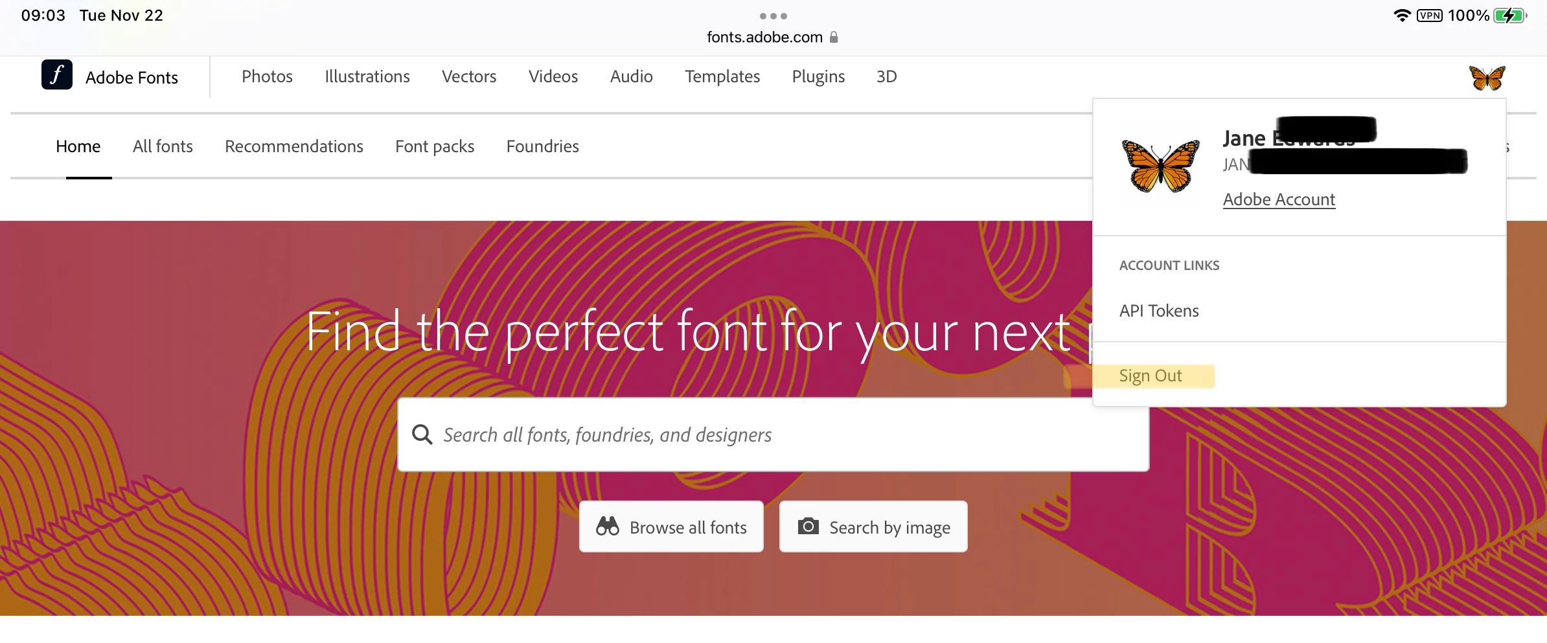Open the Foundries tab
This screenshot has height=643, width=1547.
coord(543,146)
